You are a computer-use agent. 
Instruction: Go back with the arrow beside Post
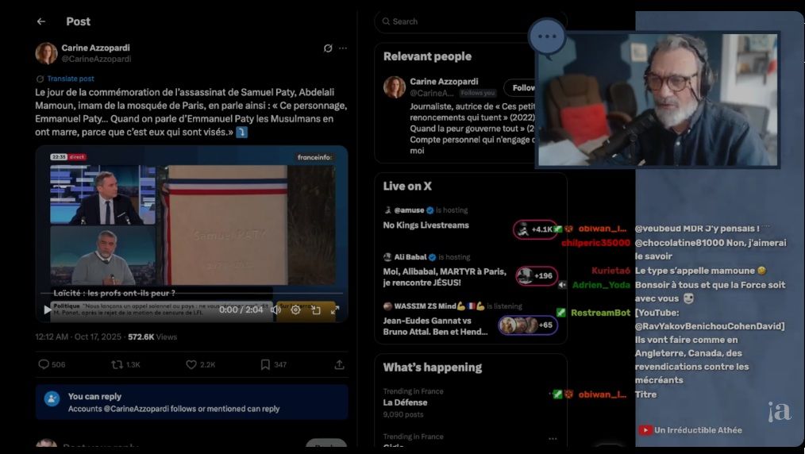(41, 21)
